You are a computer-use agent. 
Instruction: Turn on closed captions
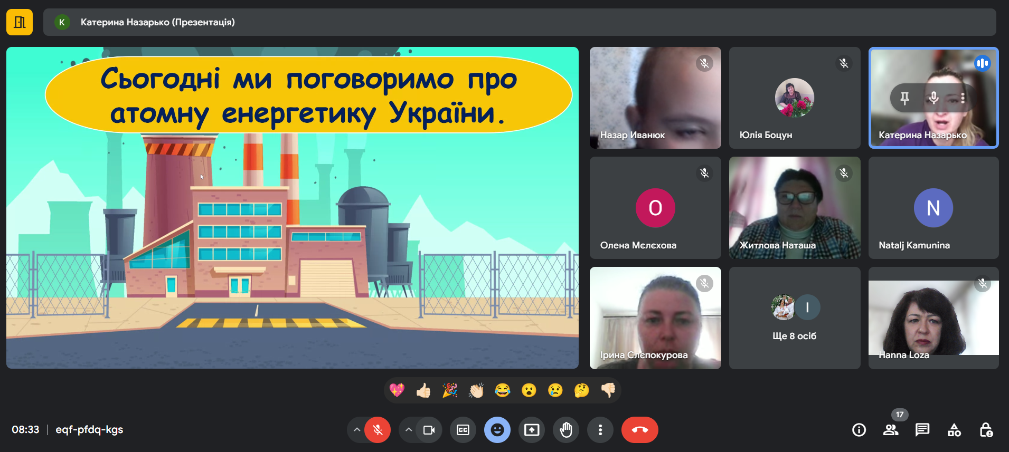click(463, 430)
